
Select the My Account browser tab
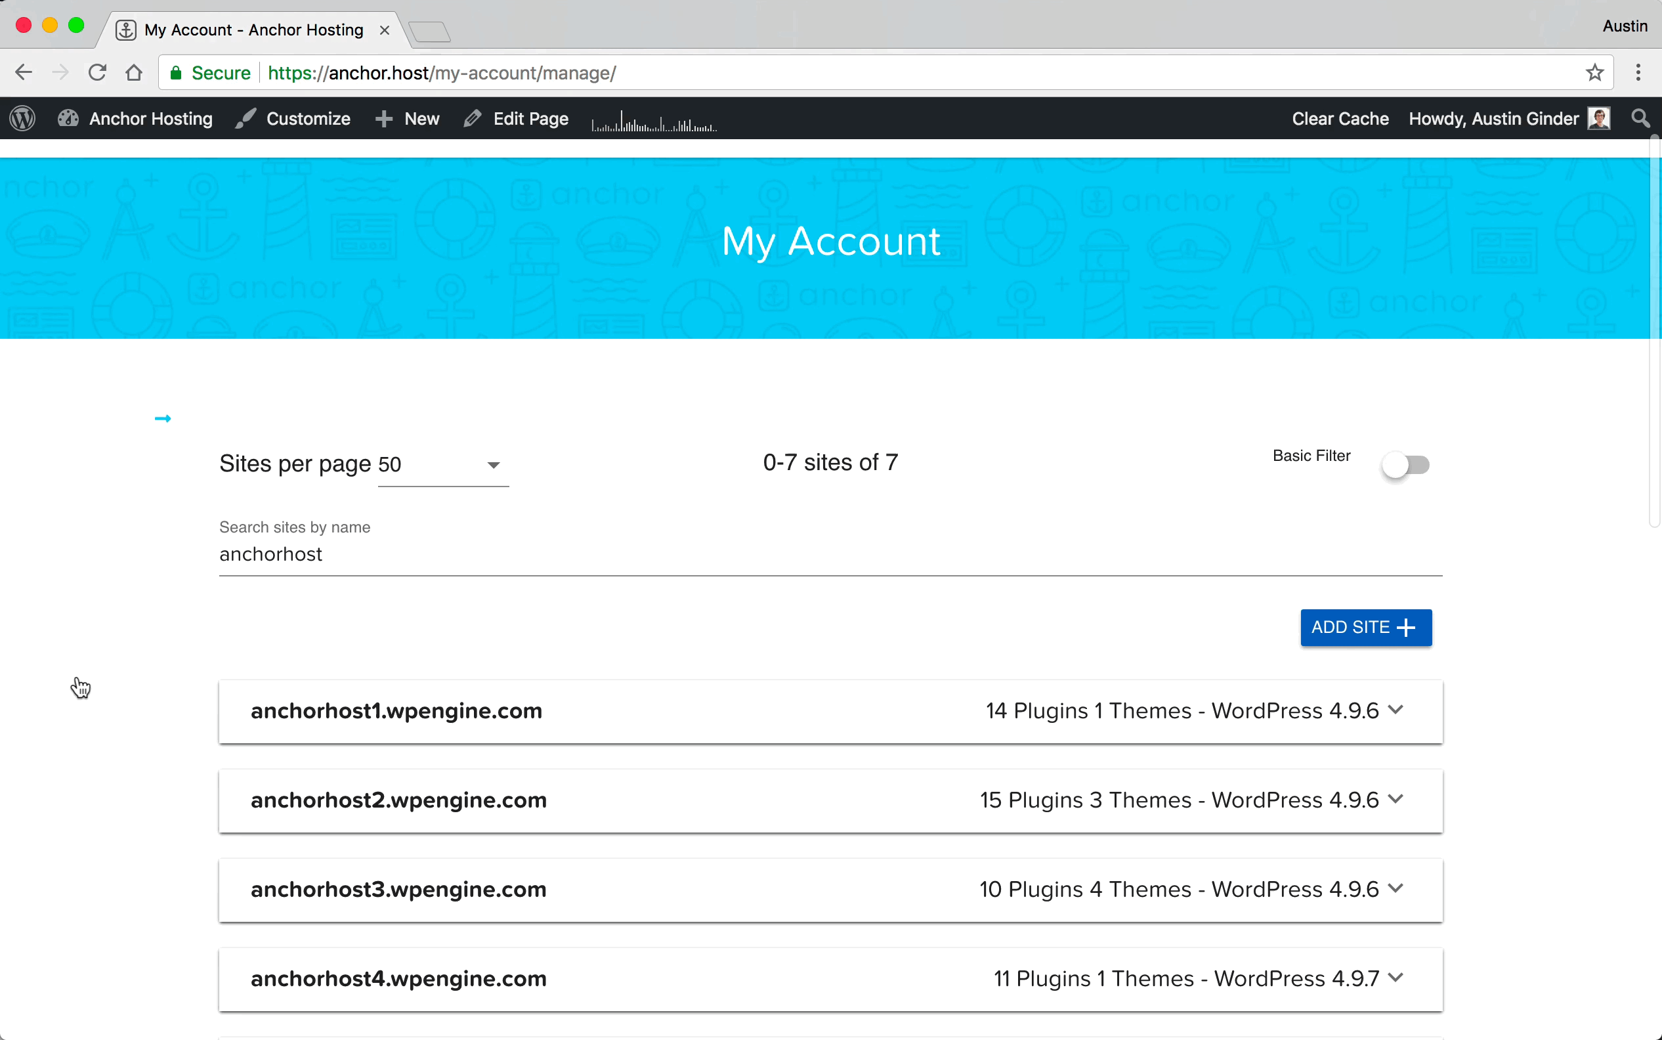click(254, 30)
